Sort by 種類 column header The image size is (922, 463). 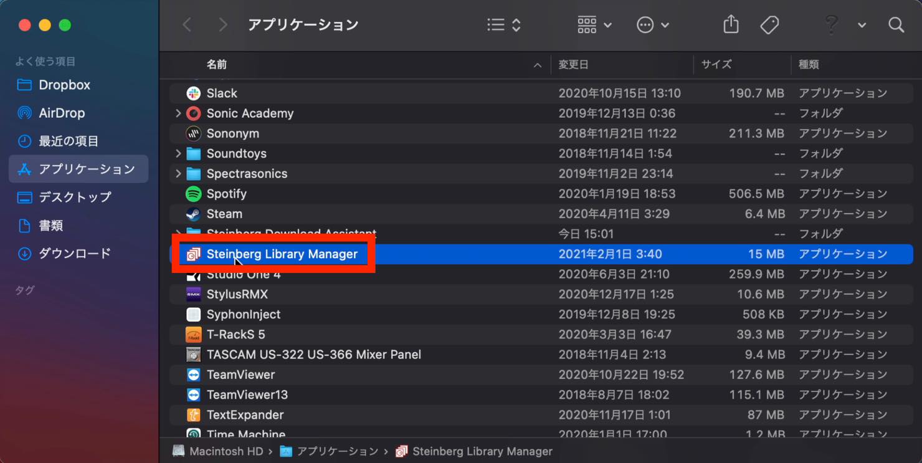click(x=809, y=64)
